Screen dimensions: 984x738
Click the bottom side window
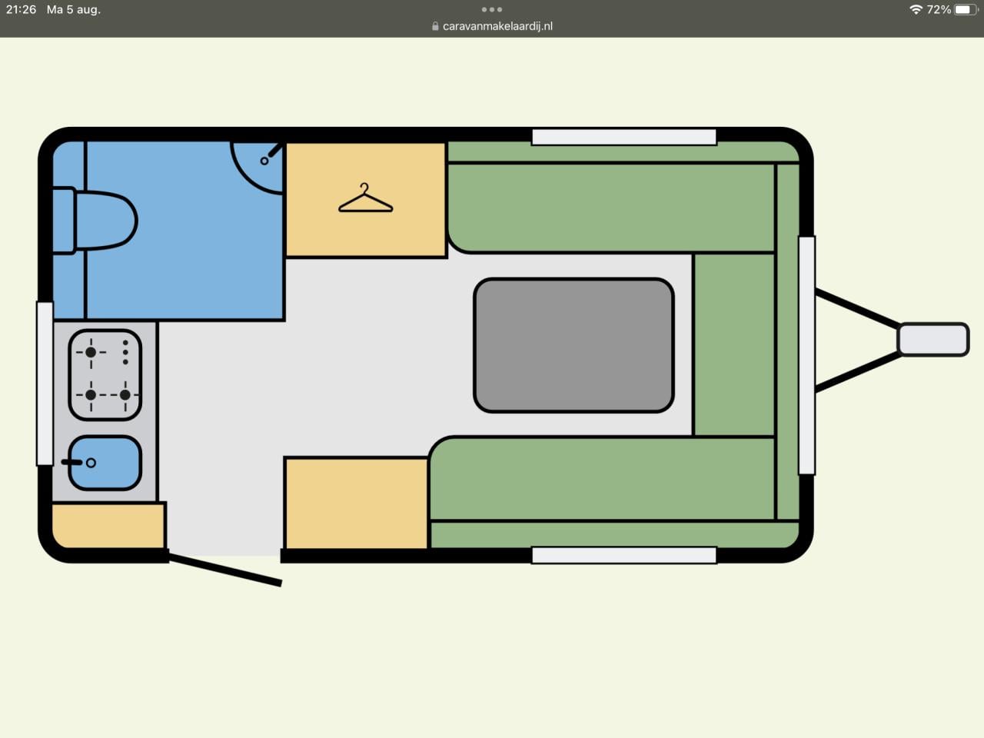click(x=623, y=555)
